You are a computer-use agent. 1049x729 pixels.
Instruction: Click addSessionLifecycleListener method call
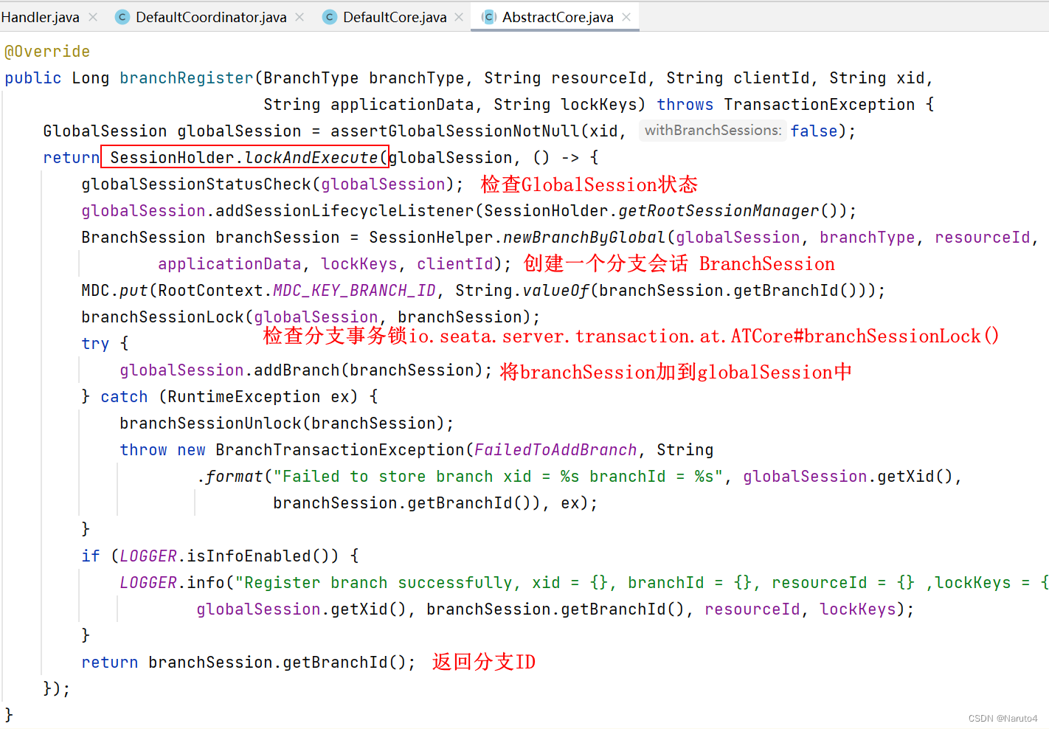tap(345, 211)
